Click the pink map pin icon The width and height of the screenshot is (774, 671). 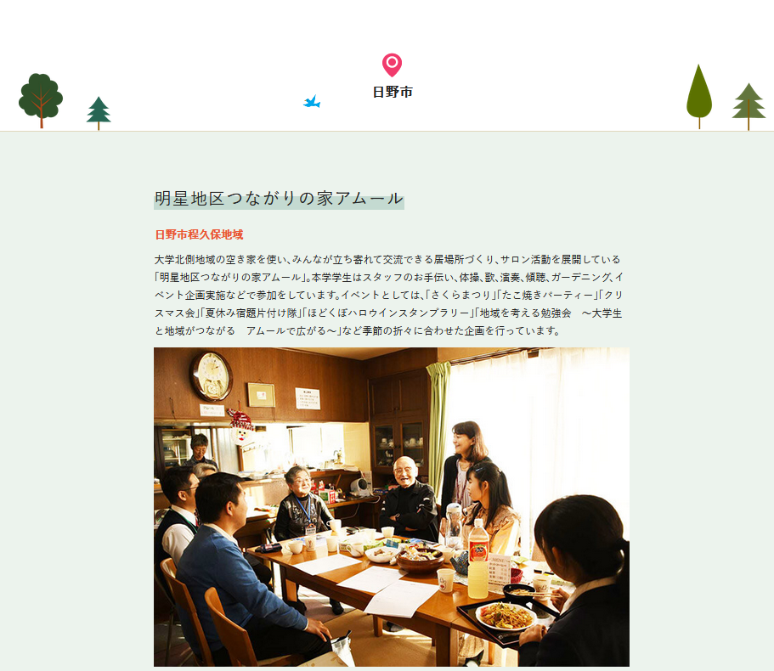392,65
